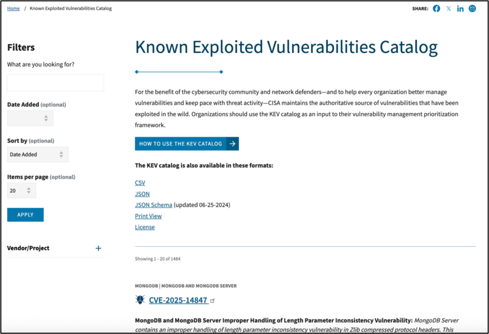Screen dimensions: 489x334
Task: Open the Date Added dropdown
Action: pos(30,118)
